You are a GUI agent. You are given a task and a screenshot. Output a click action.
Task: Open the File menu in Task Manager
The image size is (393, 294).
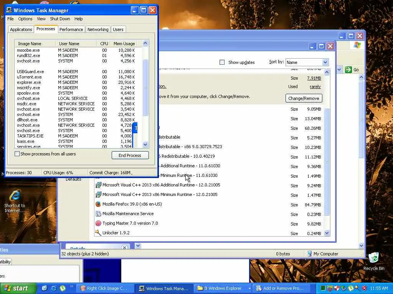(x=10, y=19)
